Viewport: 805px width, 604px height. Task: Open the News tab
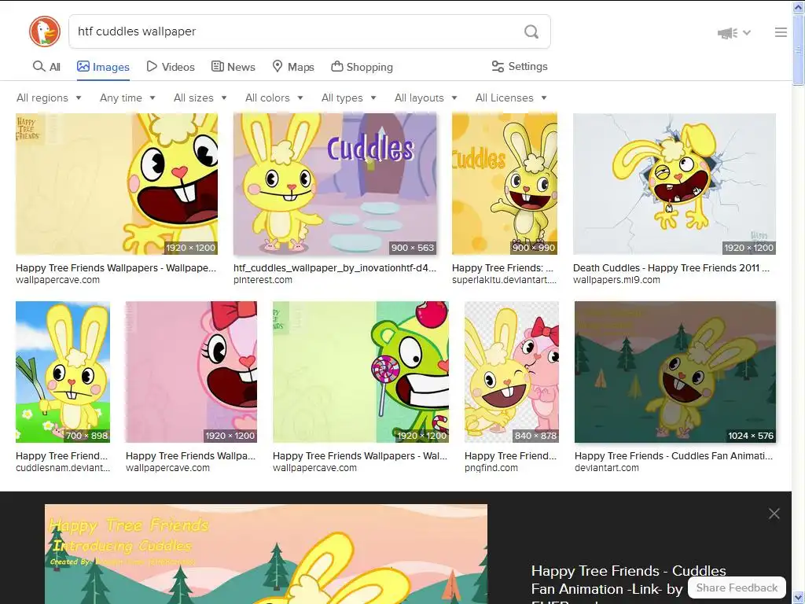click(233, 67)
